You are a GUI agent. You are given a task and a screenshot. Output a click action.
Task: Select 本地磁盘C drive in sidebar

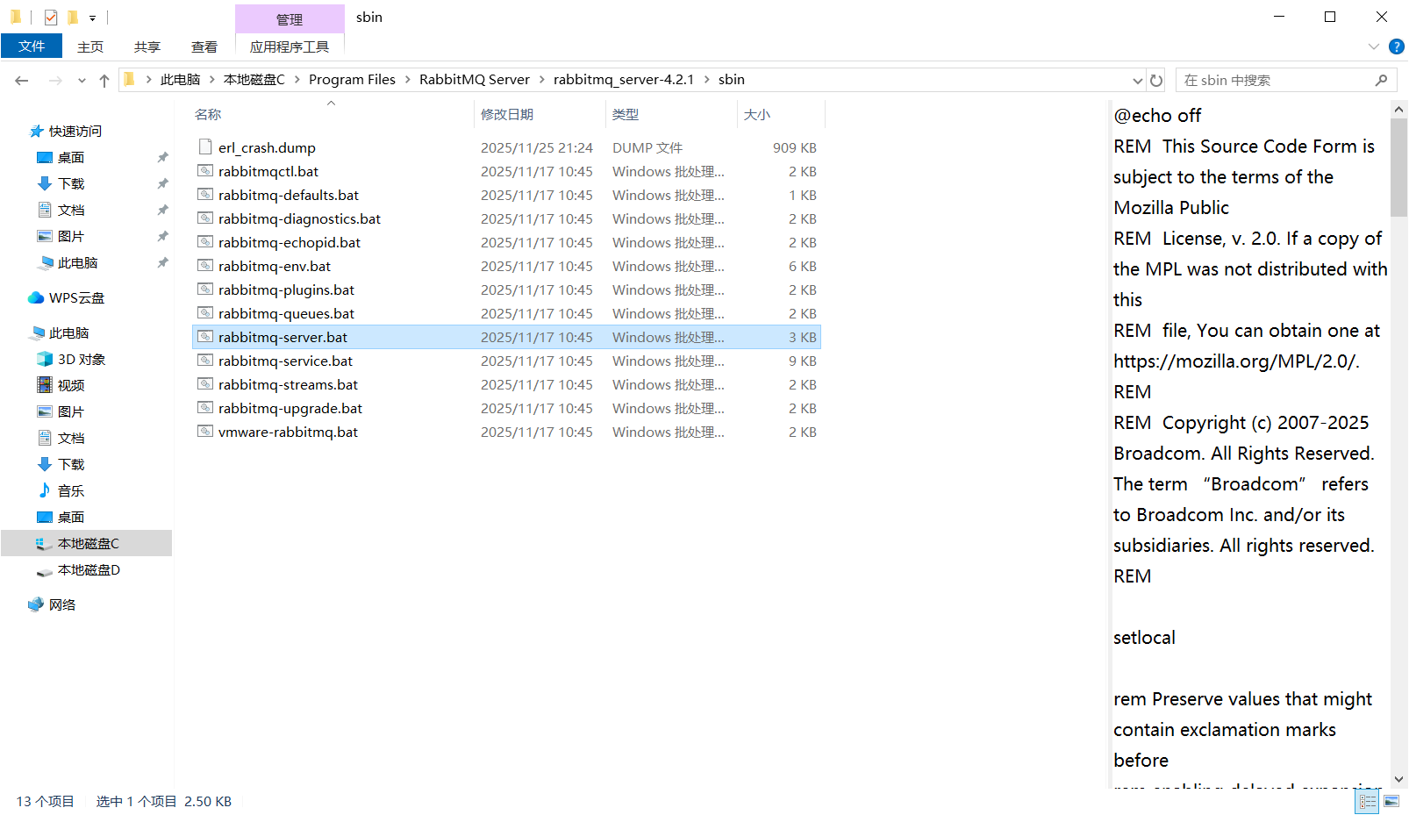click(x=86, y=543)
